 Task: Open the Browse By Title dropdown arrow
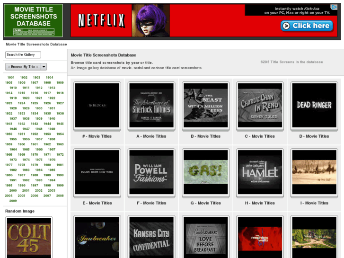44,67
